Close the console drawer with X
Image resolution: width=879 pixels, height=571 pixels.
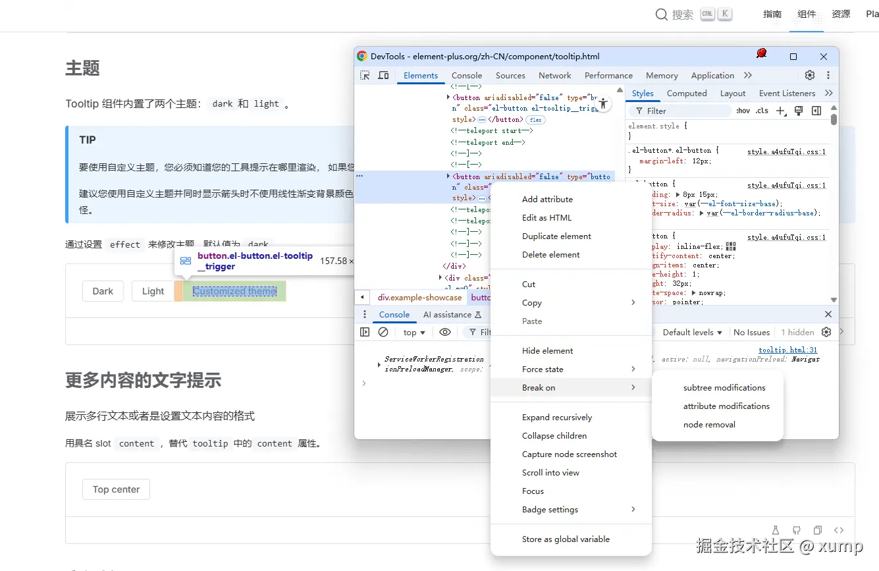click(x=828, y=314)
